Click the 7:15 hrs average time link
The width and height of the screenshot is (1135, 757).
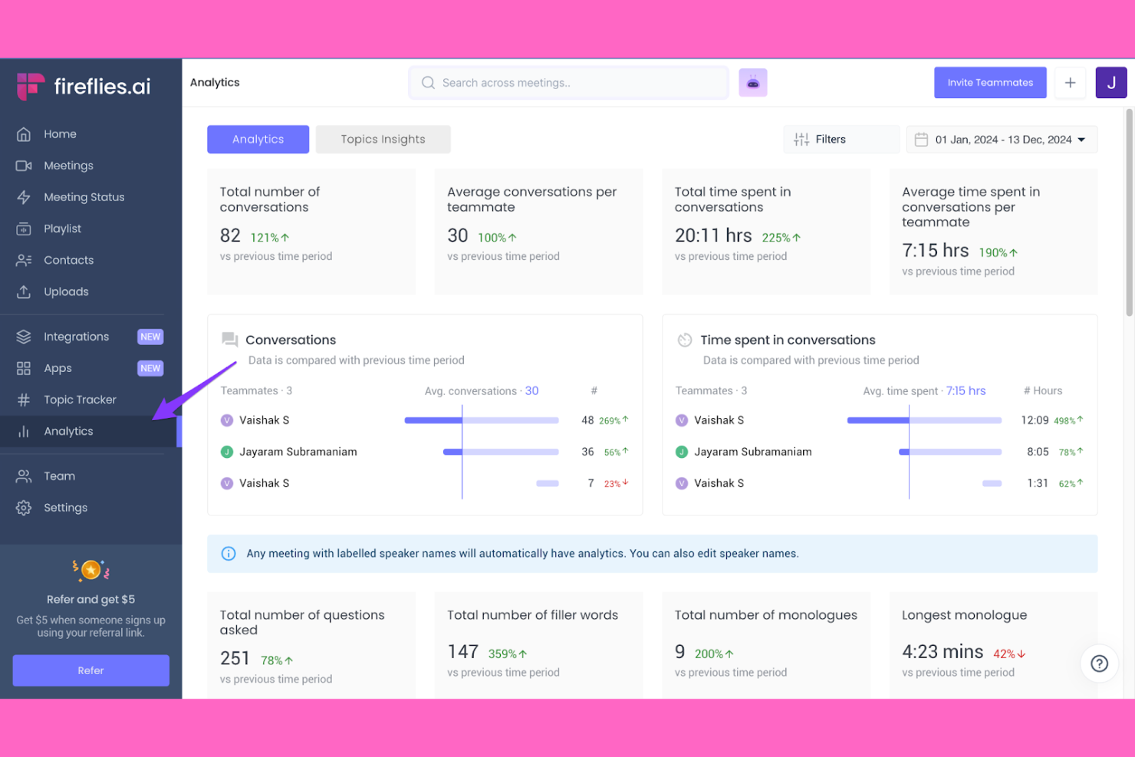pos(966,390)
